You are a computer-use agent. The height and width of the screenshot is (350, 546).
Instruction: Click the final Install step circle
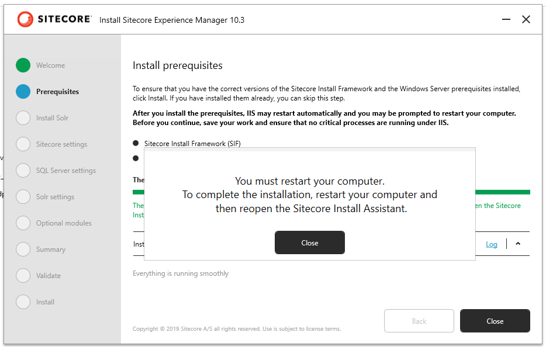[23, 302]
